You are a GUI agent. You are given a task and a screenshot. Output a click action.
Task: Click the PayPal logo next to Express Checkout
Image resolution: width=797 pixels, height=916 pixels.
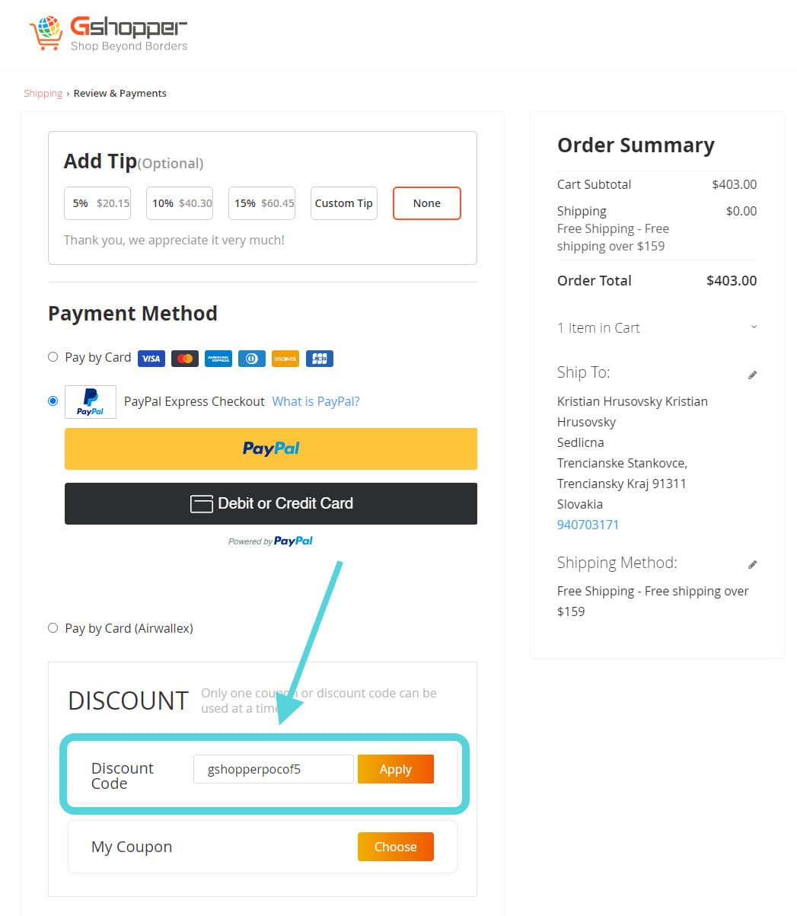pyautogui.click(x=90, y=402)
